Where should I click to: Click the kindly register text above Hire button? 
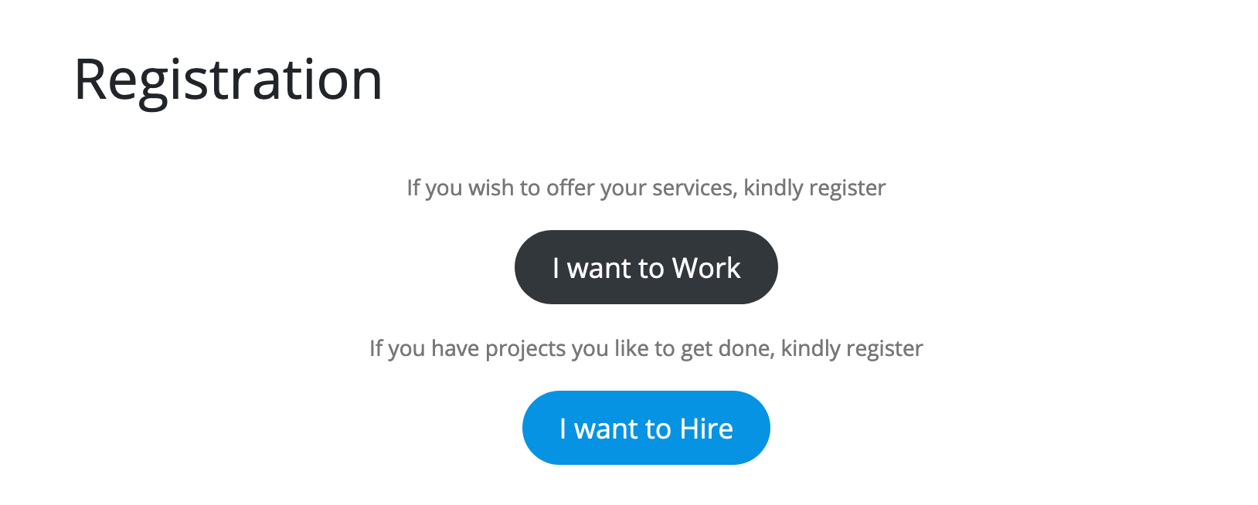(x=852, y=348)
